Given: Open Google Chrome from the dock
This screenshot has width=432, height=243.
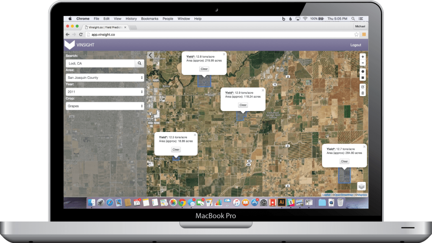Looking at the screenshot, I should pos(182,202).
